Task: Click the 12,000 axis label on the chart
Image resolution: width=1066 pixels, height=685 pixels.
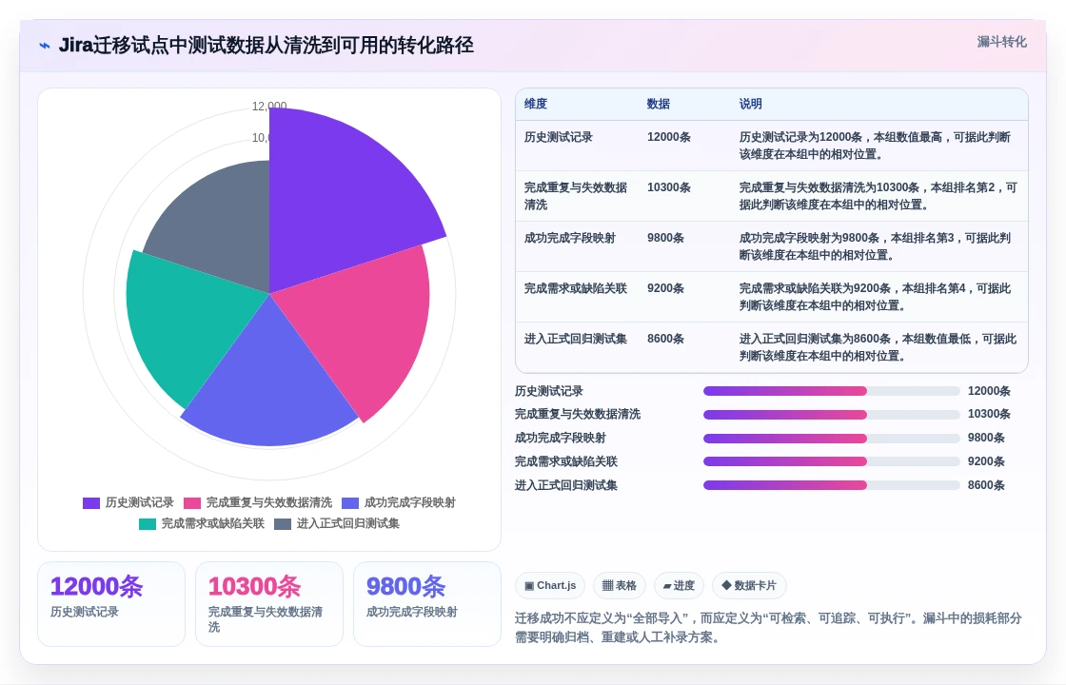Action: 269,106
